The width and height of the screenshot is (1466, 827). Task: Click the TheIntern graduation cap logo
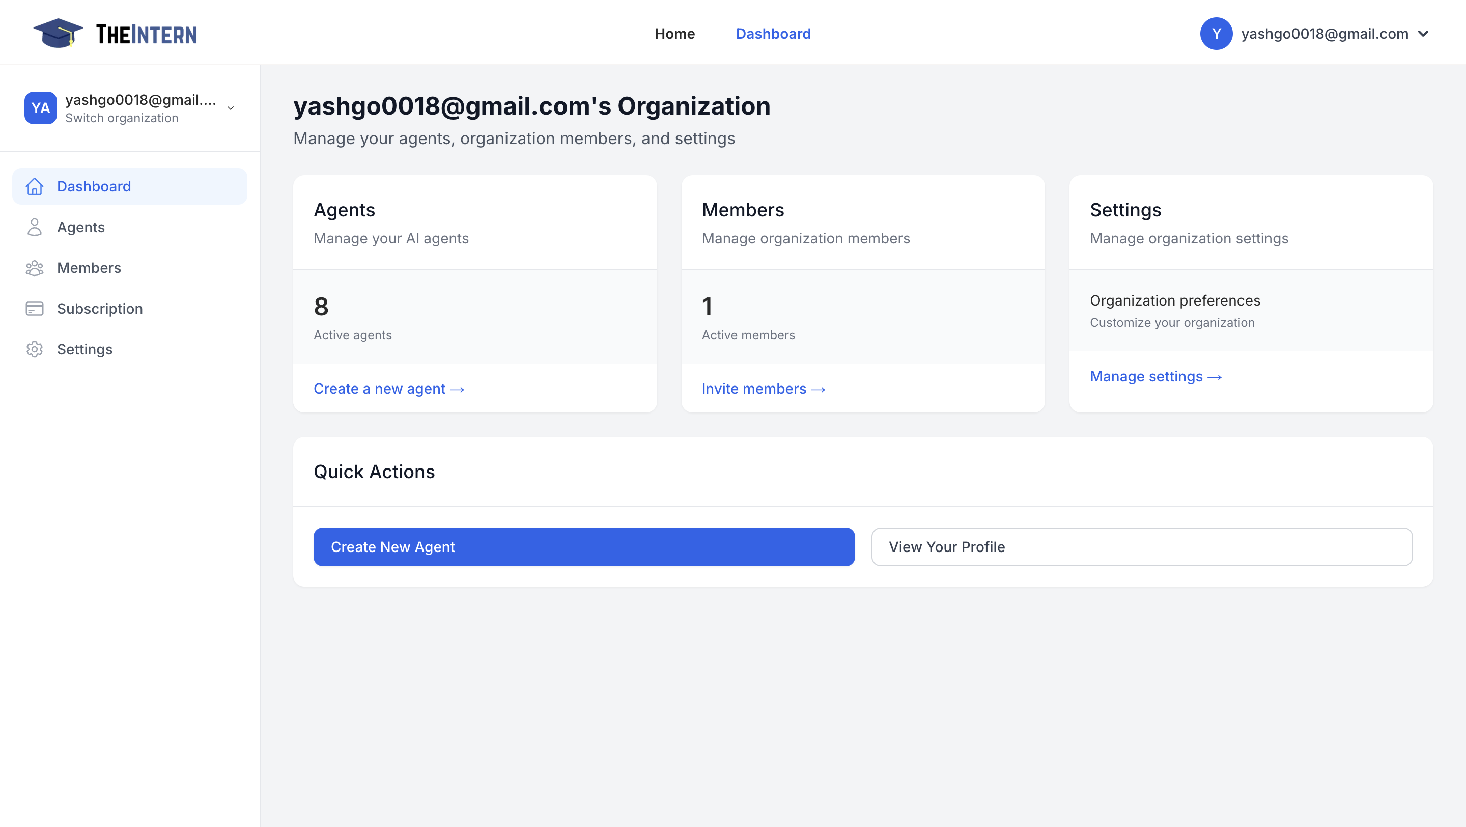tap(59, 33)
